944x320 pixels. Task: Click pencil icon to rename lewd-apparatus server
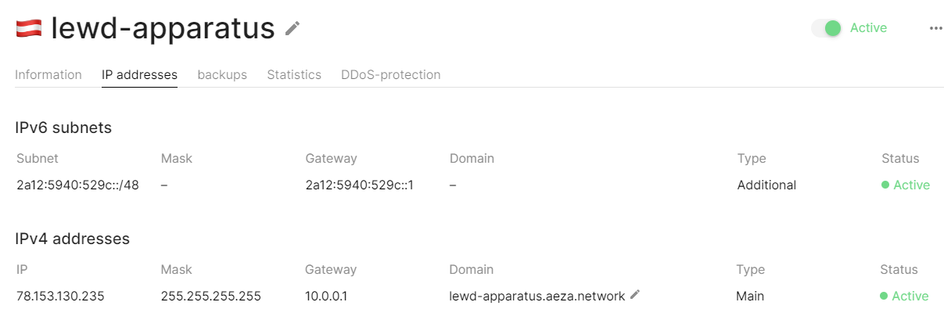coord(293,28)
